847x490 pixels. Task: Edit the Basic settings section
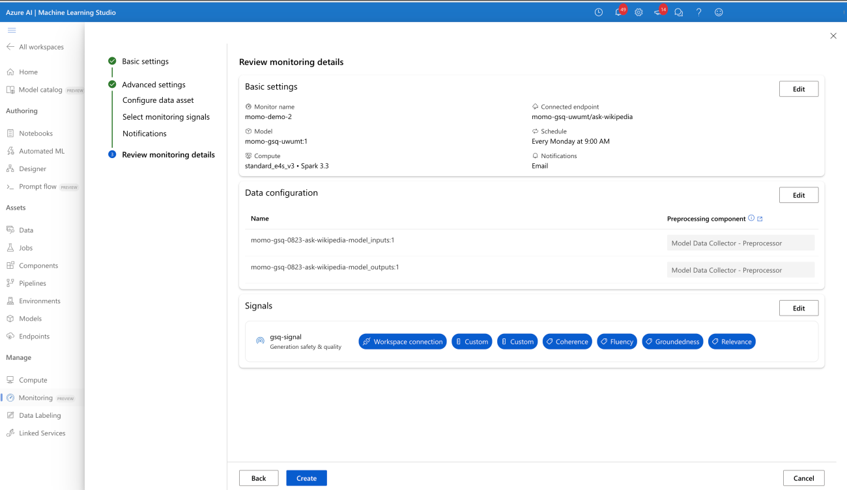[x=798, y=89]
